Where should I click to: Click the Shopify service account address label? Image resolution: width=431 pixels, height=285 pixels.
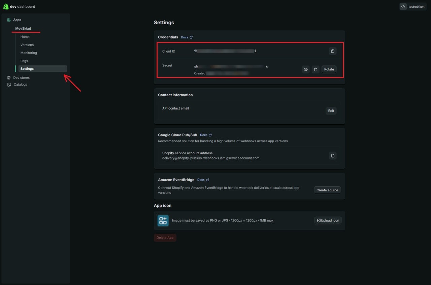click(x=188, y=153)
